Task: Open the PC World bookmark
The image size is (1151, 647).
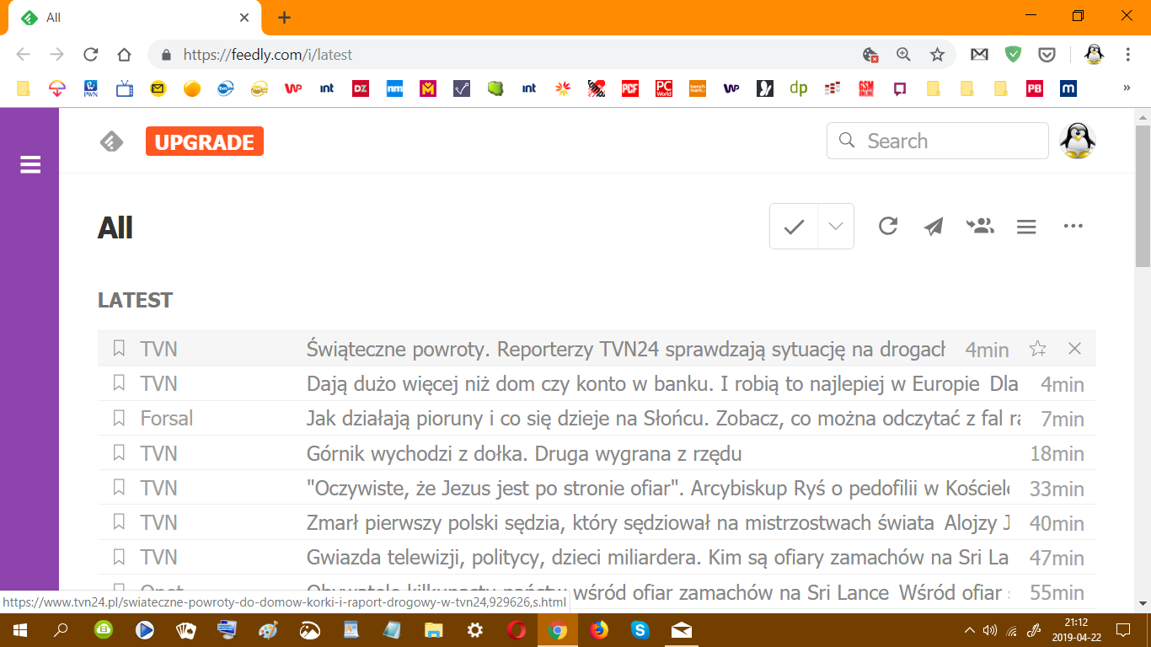Action: [664, 88]
